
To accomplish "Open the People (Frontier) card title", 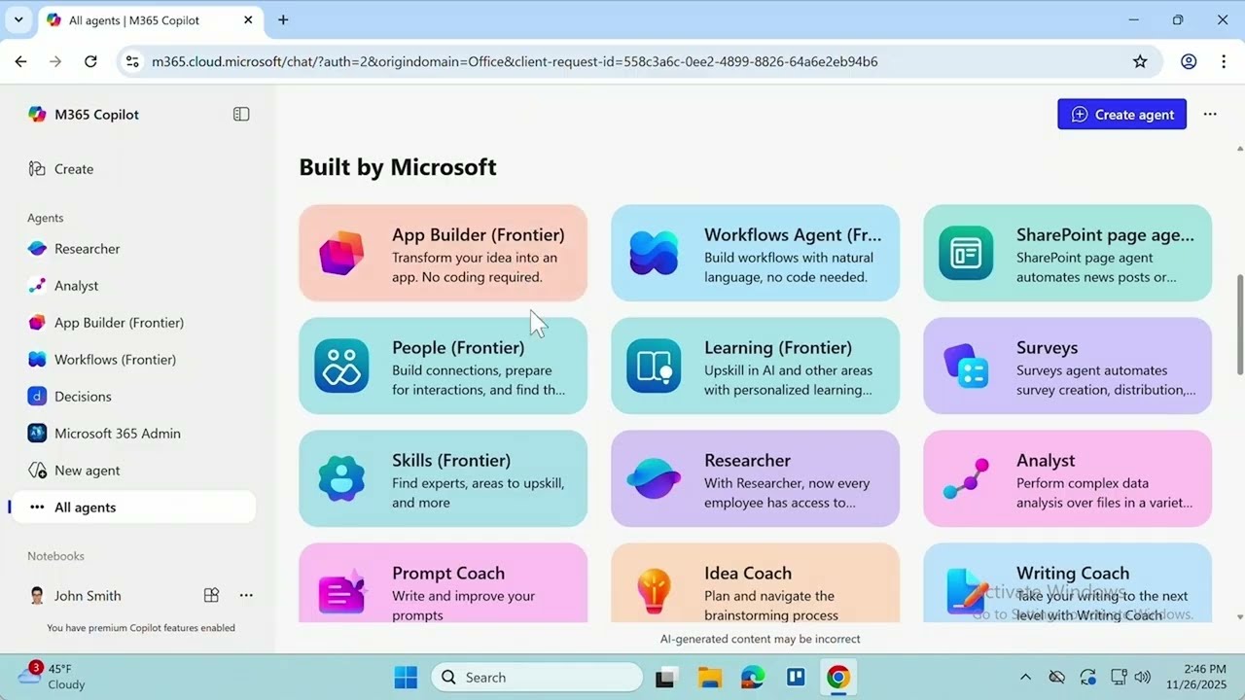I will click(x=458, y=347).
